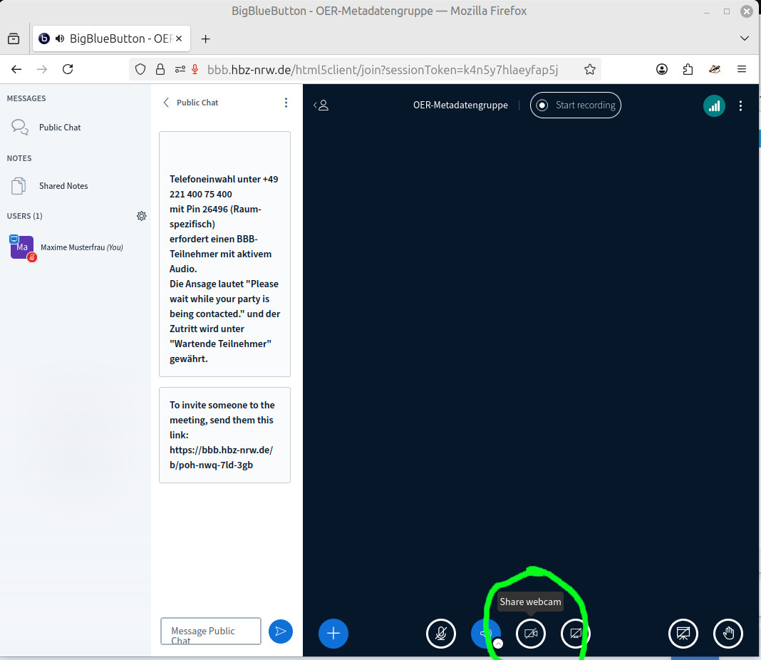Expand the audio device options chevron

click(x=498, y=643)
